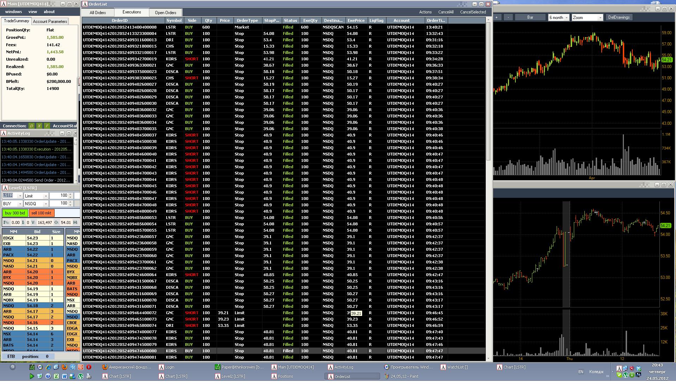Click the OrderList window logo icon

coord(85,4)
